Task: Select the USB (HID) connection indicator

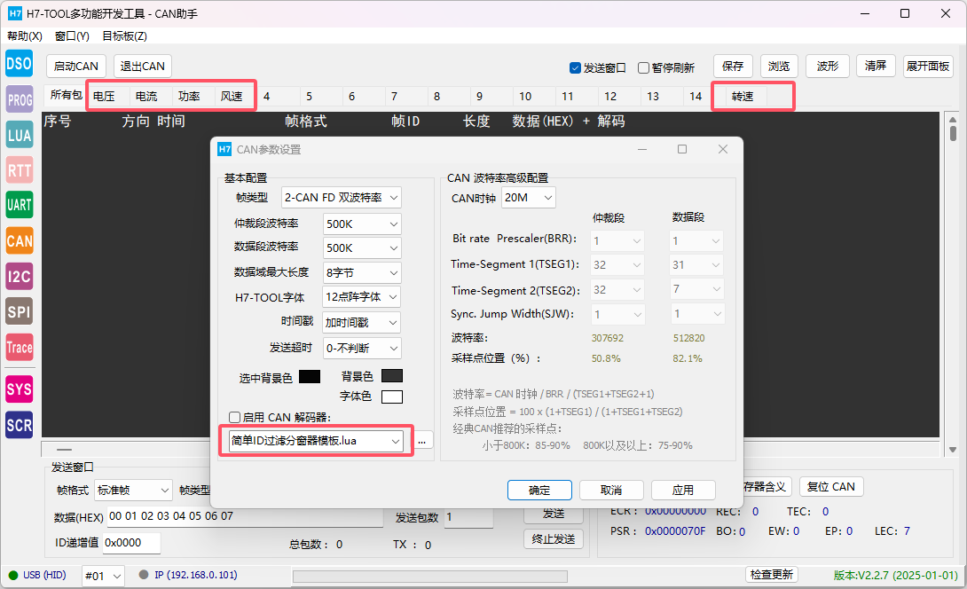Action: click(x=37, y=575)
